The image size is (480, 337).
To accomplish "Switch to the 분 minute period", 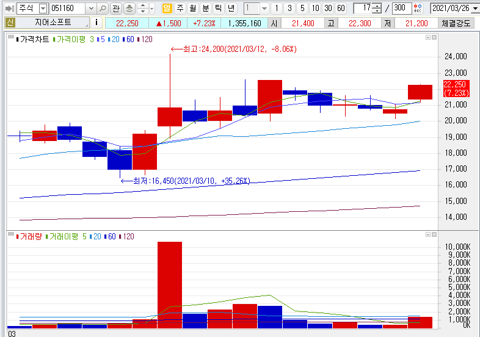I will pos(205,9).
